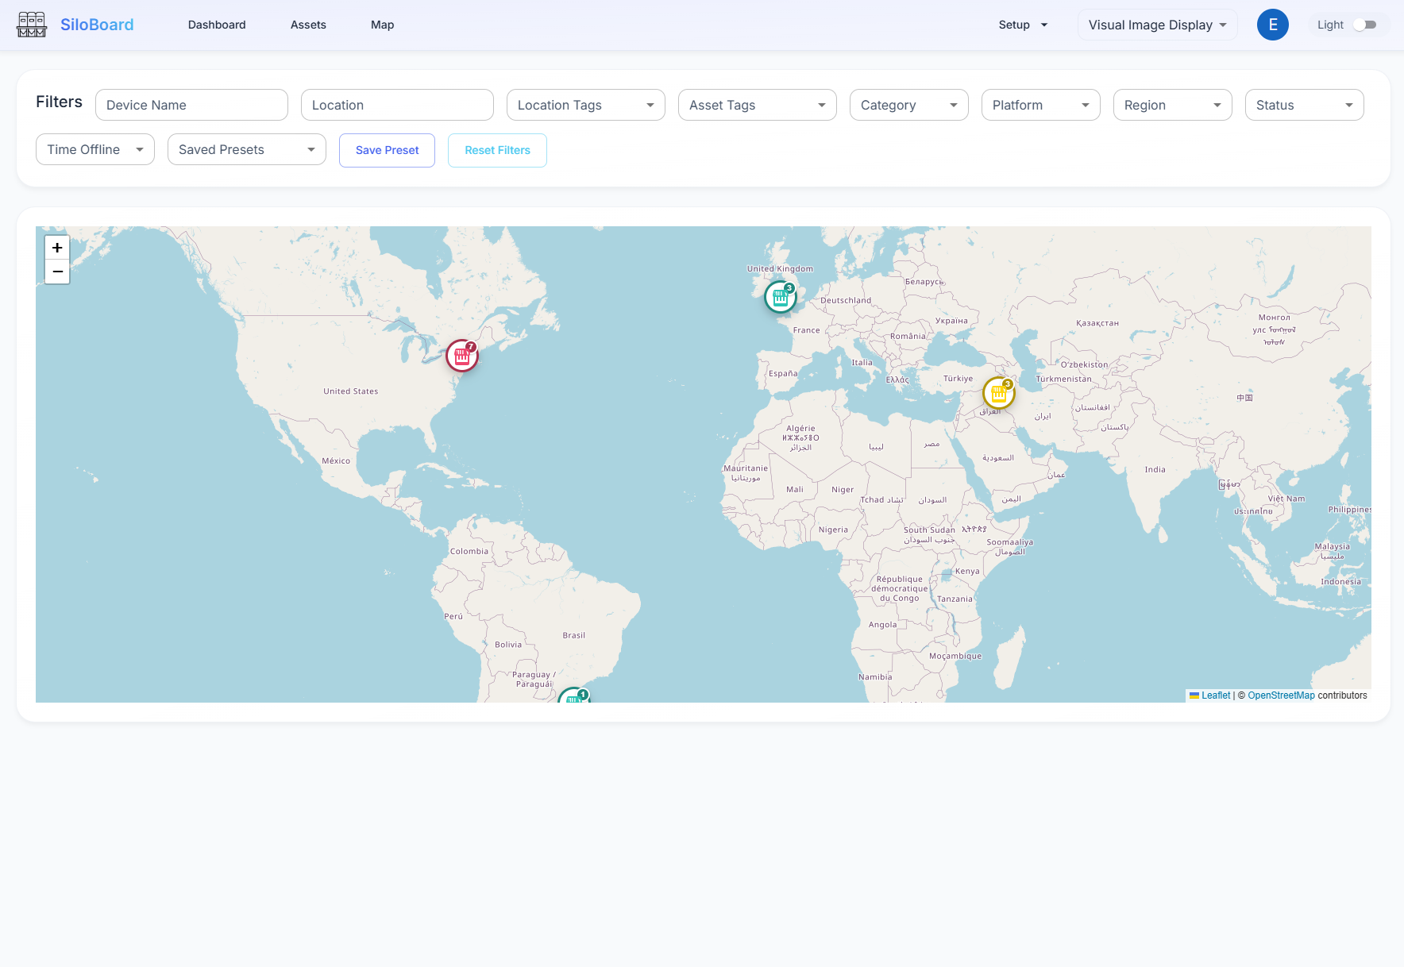Click the Reset Filters button
Screen dimensions: 1404x967
pyautogui.click(x=497, y=150)
